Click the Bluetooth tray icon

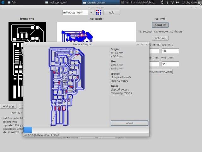[167, 2]
